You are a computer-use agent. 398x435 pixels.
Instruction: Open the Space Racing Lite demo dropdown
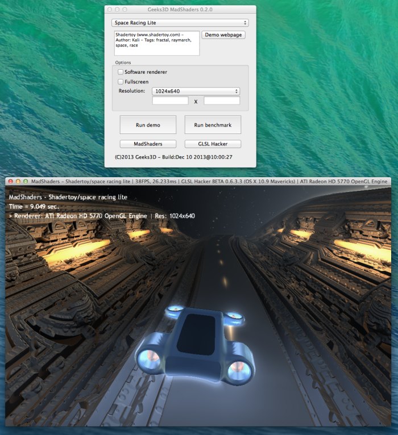pyautogui.click(x=180, y=23)
